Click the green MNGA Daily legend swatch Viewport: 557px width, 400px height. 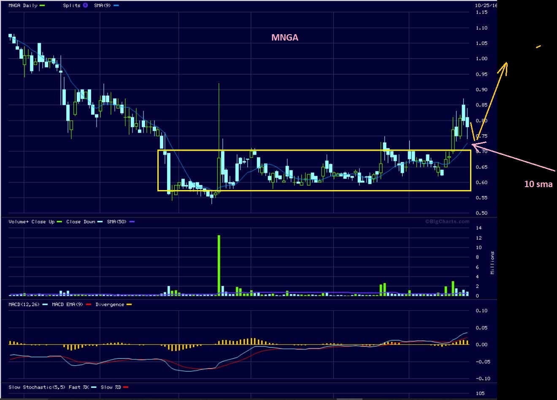tap(42, 5)
